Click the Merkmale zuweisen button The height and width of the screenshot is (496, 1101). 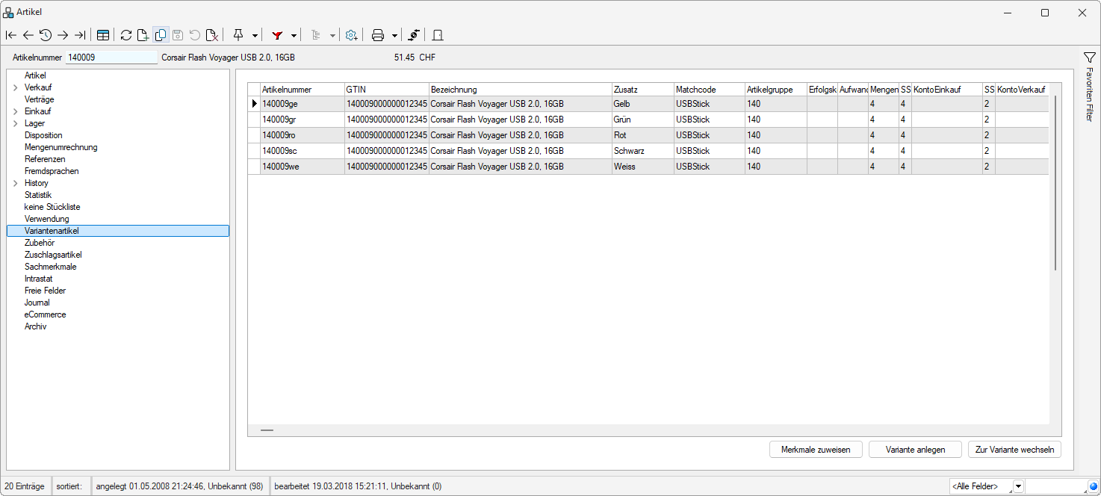[x=816, y=450]
